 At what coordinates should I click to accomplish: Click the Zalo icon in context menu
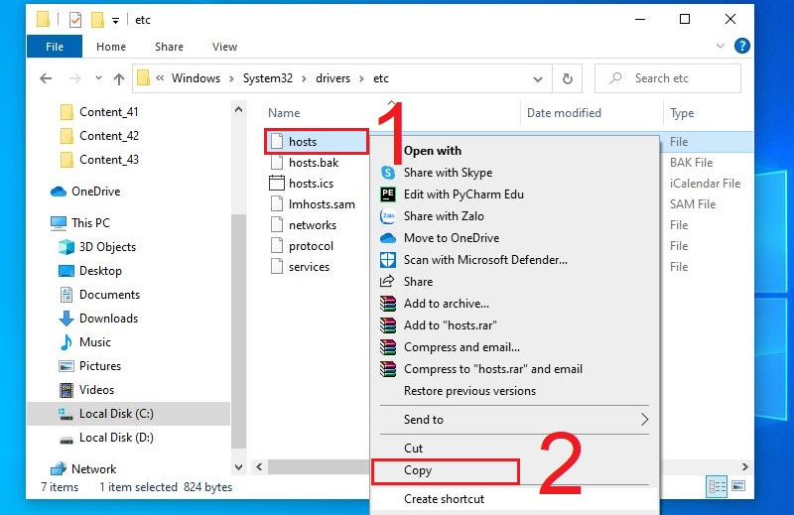[388, 216]
